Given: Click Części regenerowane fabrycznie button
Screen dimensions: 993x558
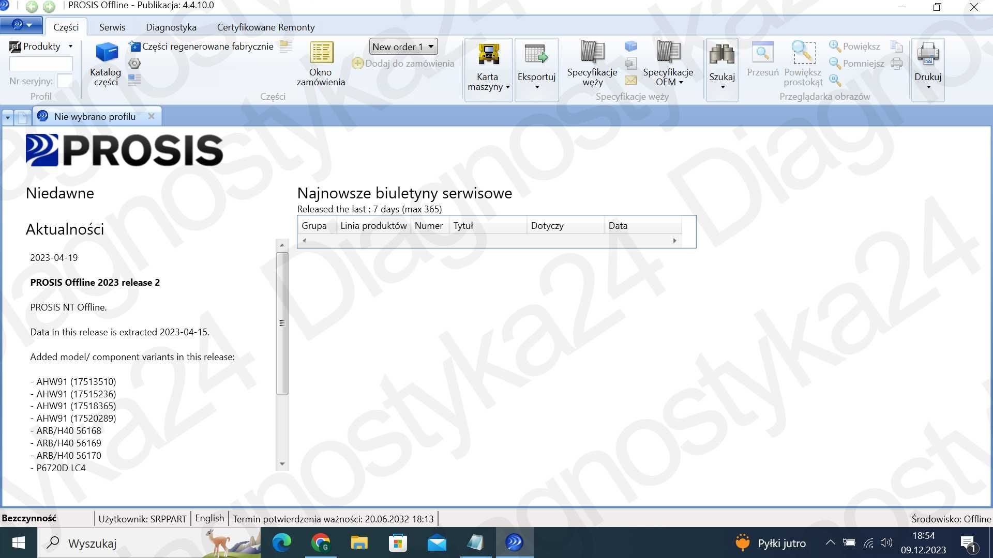Looking at the screenshot, I should 201,45.
